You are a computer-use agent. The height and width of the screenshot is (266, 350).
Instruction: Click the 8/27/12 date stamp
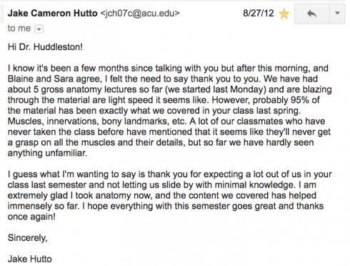click(x=259, y=13)
